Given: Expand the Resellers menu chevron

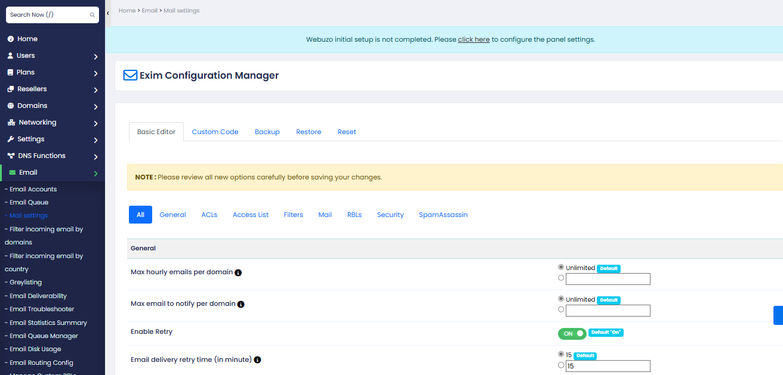Looking at the screenshot, I should [96, 90].
